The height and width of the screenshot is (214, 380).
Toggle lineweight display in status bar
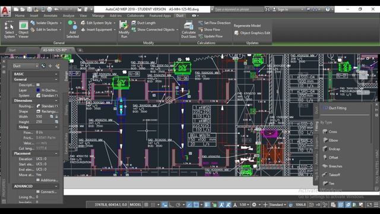pyautogui.click(x=207, y=204)
